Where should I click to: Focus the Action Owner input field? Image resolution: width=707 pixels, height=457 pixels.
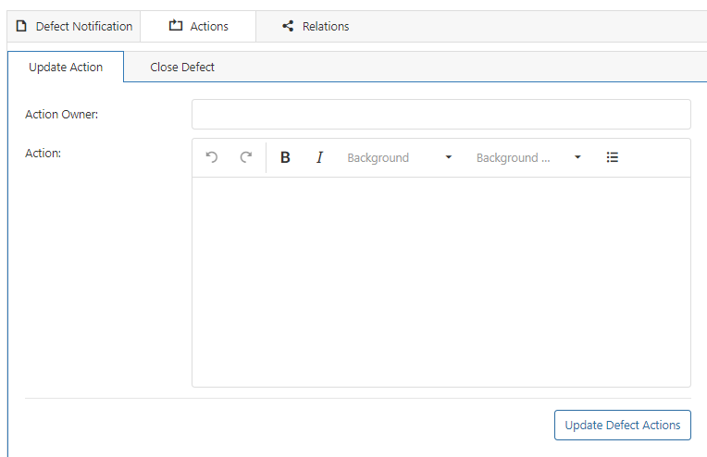point(441,115)
